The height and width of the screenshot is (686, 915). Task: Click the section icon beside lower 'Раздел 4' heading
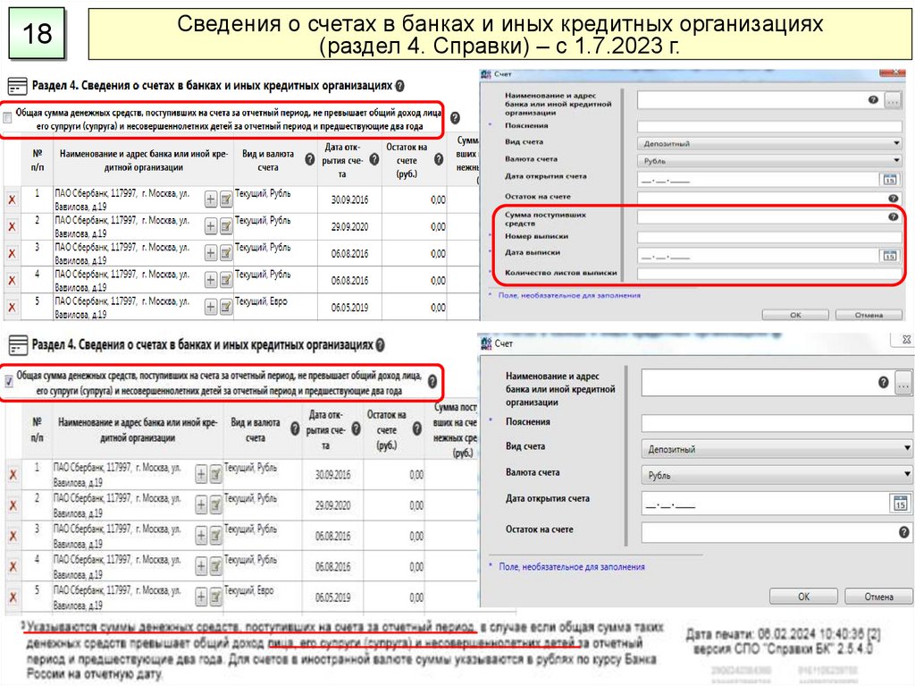tap(18, 344)
